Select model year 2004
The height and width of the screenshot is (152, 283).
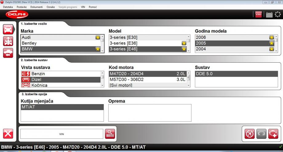(235, 49)
